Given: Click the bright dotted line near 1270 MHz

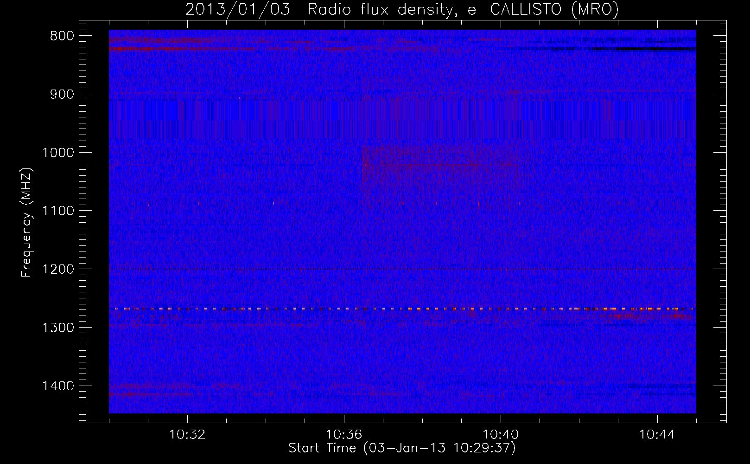Looking at the screenshot, I should click(402, 309).
